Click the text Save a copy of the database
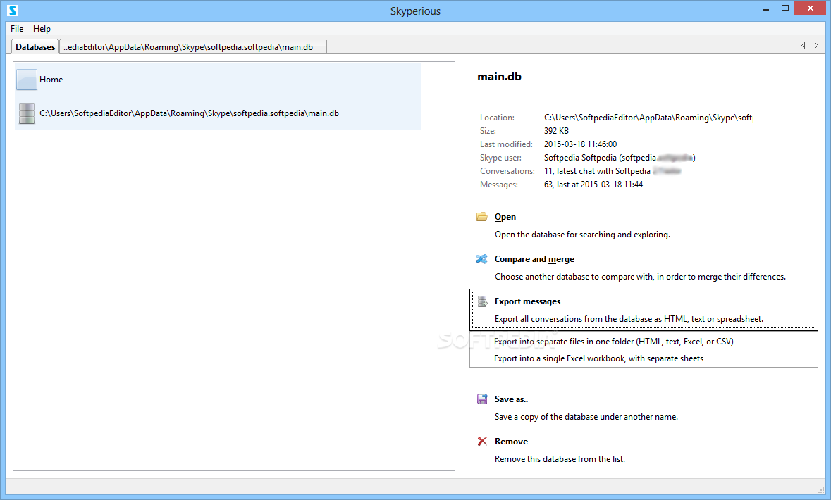Image resolution: width=831 pixels, height=500 pixels. coord(586,417)
